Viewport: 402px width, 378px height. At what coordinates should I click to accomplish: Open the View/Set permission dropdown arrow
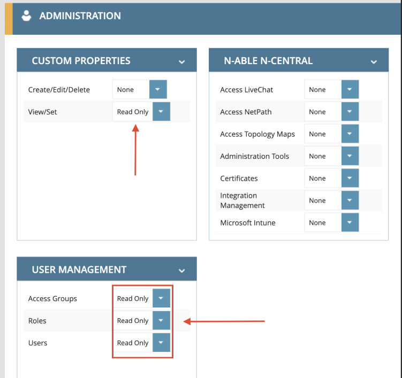tap(161, 112)
